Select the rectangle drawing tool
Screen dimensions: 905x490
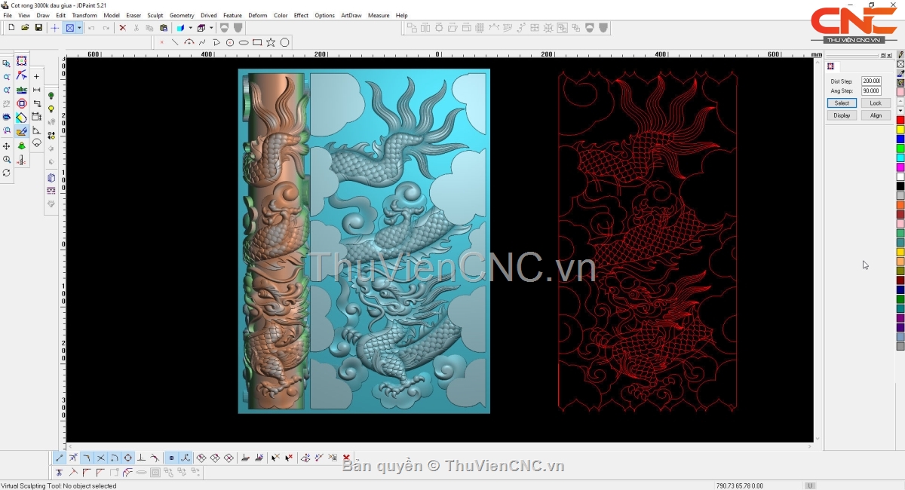coord(257,42)
